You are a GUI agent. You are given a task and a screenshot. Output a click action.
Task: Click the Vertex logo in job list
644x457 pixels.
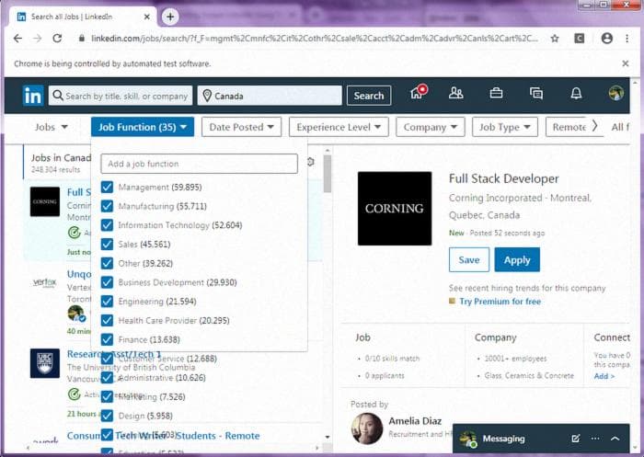(45, 282)
